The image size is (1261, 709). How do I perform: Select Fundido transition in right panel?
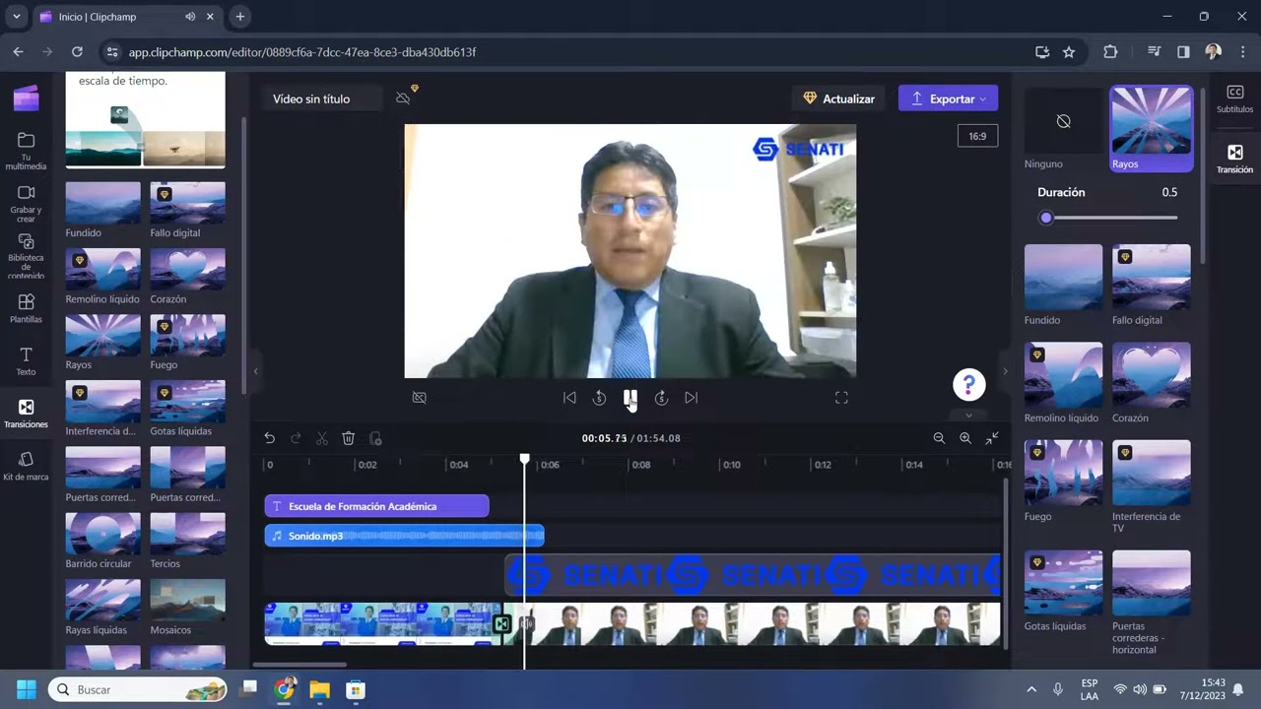1063,285
